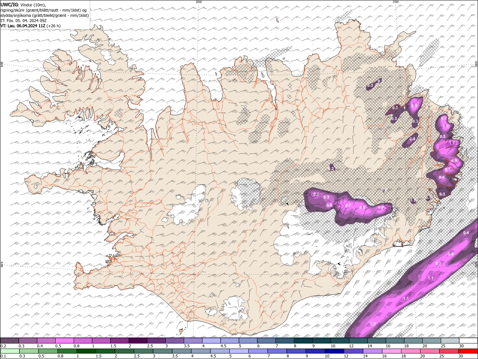Click the pale green rain swatch for 0.1
The width and height of the screenshot is (478, 359).
(10, 351)
